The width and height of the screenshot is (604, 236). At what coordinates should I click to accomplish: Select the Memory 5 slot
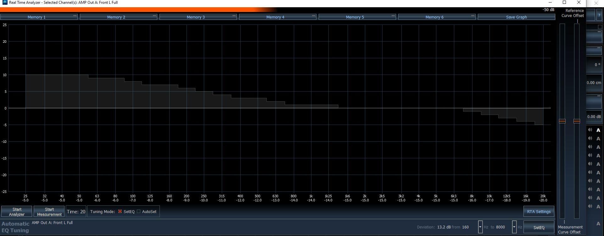tap(355, 17)
